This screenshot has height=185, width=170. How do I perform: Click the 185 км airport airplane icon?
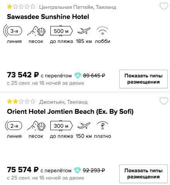pyautogui.click(x=84, y=31)
